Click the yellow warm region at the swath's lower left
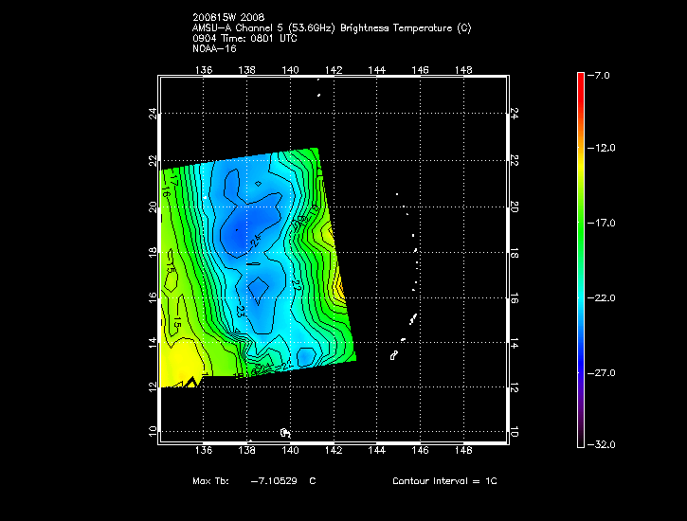687x521 pixels. pyautogui.click(x=178, y=369)
